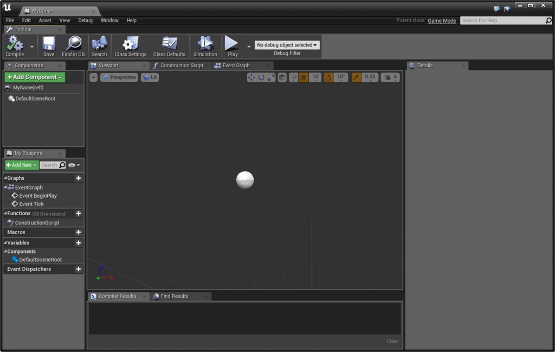The width and height of the screenshot is (555, 352).
Task: Start Simulation mode
Action: click(x=205, y=47)
